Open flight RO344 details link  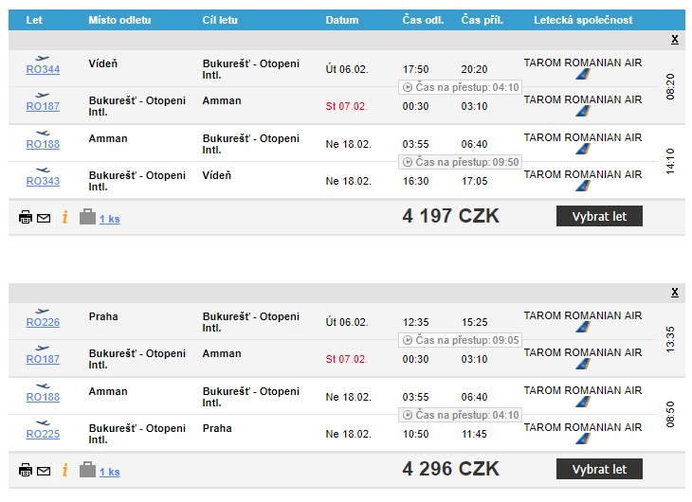[x=43, y=69]
